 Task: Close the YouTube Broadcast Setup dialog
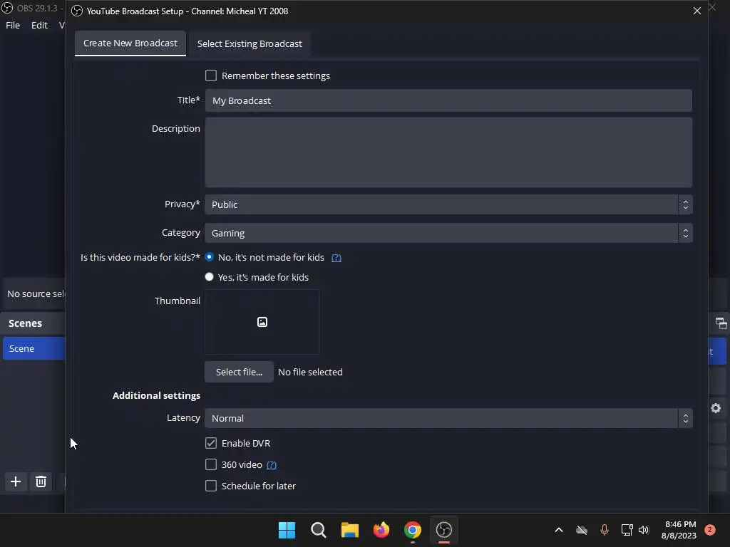point(697,11)
